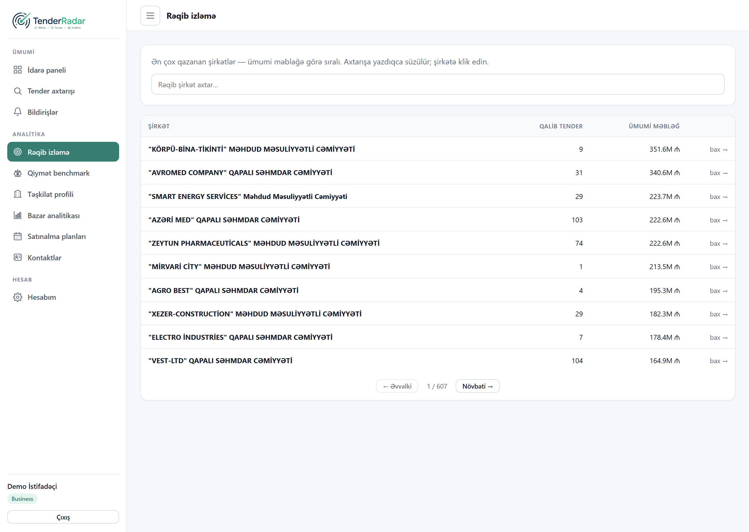Click the Tender axtarışı magnifier icon
Viewport: 749px width, 532px height.
18,91
